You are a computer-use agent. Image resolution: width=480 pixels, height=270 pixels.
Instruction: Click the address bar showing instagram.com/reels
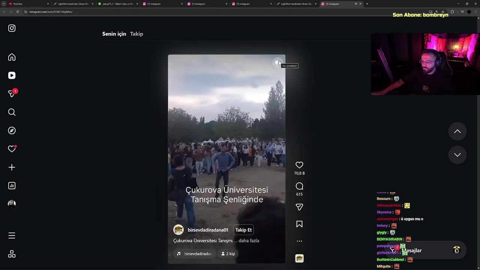225,12
